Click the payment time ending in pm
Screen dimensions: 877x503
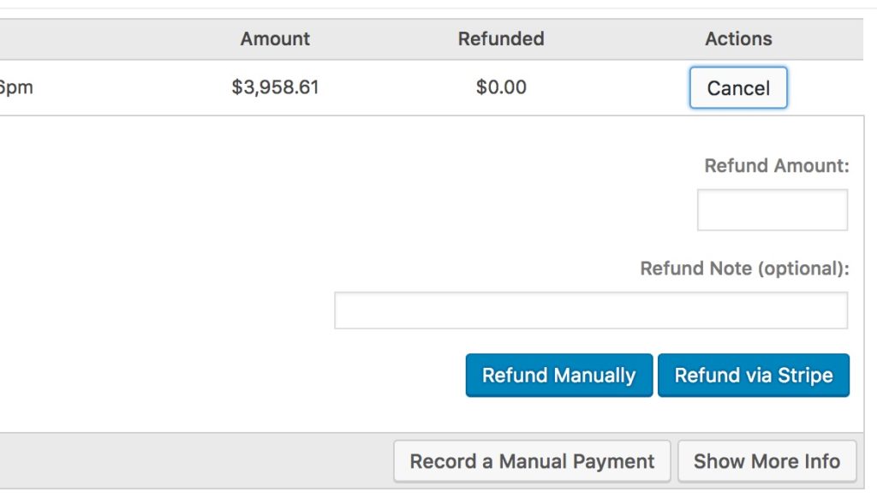(x=15, y=87)
